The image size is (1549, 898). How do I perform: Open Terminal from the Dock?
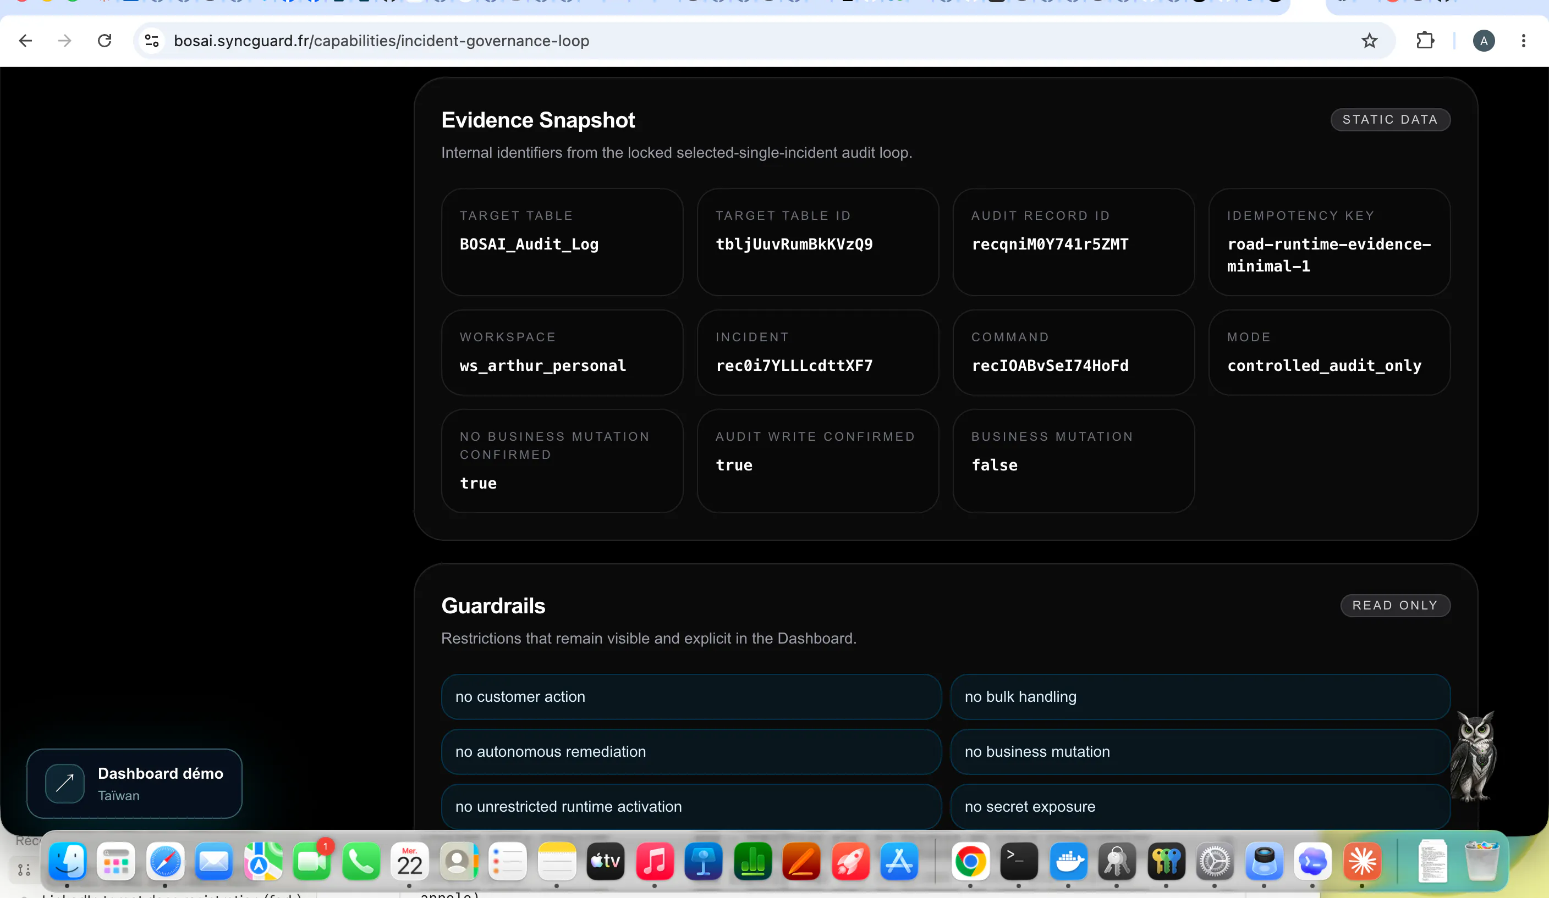(1019, 861)
